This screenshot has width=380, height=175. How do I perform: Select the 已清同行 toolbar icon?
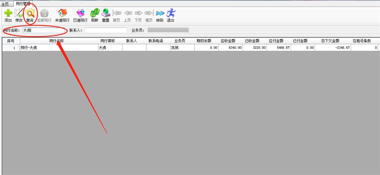pos(80,13)
